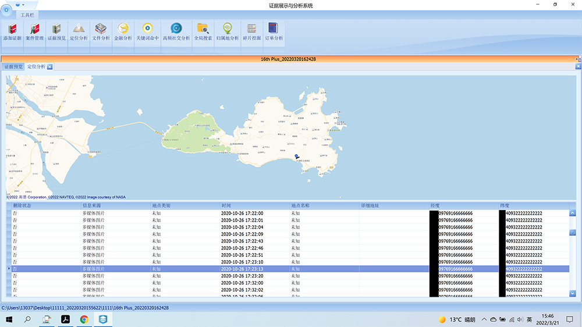Click the 地点名称 column header
This screenshot has height=327, width=582.
pos(324,205)
